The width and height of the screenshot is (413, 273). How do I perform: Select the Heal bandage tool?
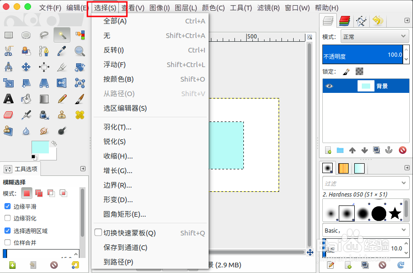tap(80, 115)
